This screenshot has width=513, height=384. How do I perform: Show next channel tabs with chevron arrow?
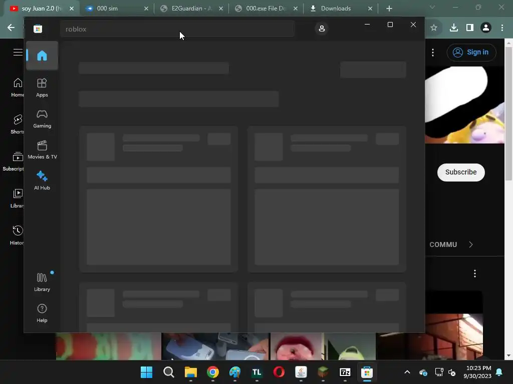point(471,244)
